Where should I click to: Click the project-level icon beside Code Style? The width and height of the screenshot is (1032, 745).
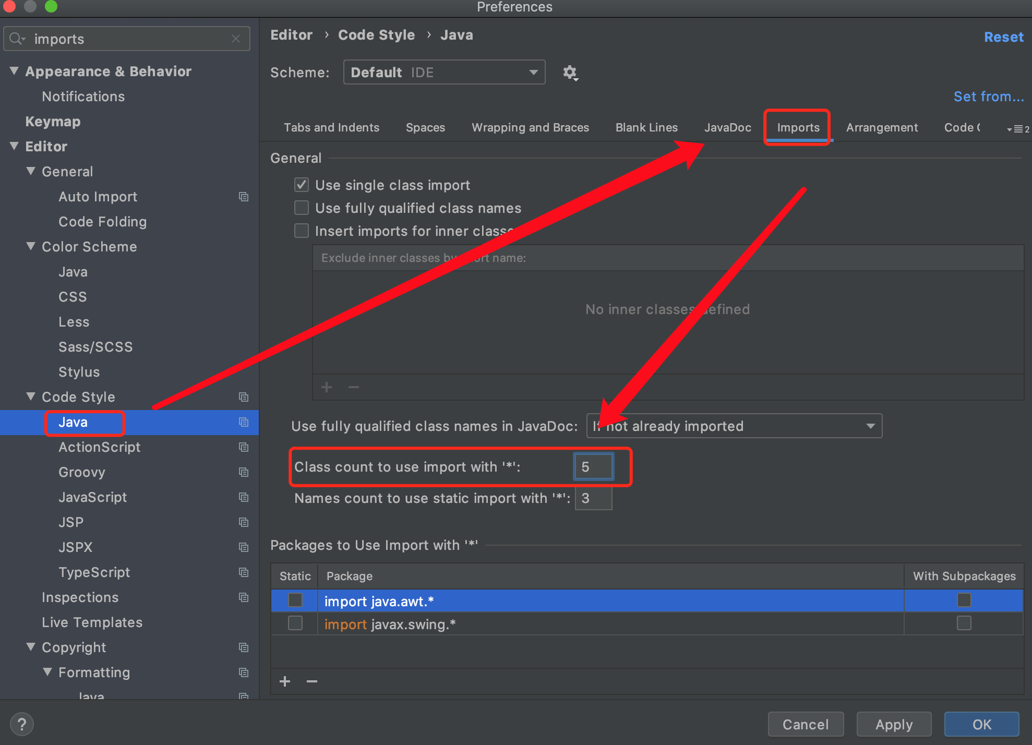pos(243,397)
